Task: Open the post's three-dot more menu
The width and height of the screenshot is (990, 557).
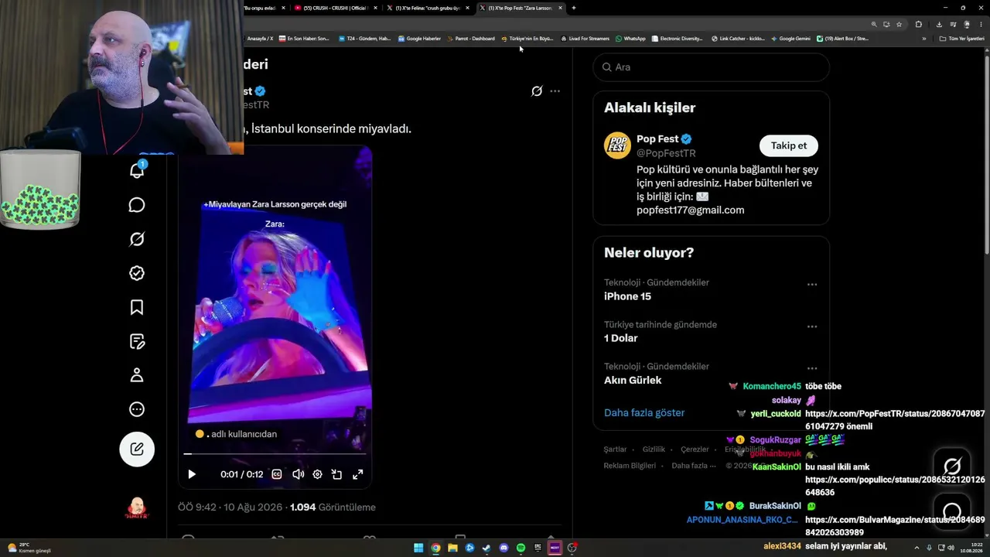Action: click(555, 91)
